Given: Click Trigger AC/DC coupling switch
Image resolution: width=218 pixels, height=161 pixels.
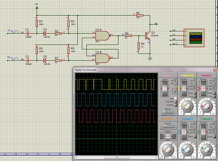Looking at the screenshot, I should click(176, 82).
